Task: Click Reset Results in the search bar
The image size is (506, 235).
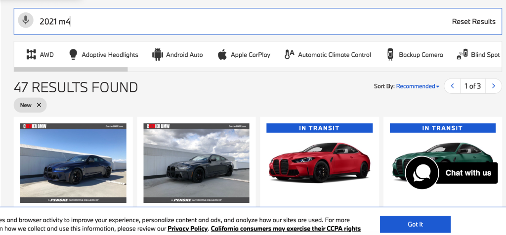Action: pos(473,22)
